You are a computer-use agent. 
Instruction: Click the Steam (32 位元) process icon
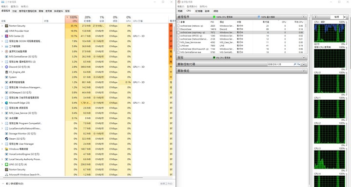tap(6, 139)
